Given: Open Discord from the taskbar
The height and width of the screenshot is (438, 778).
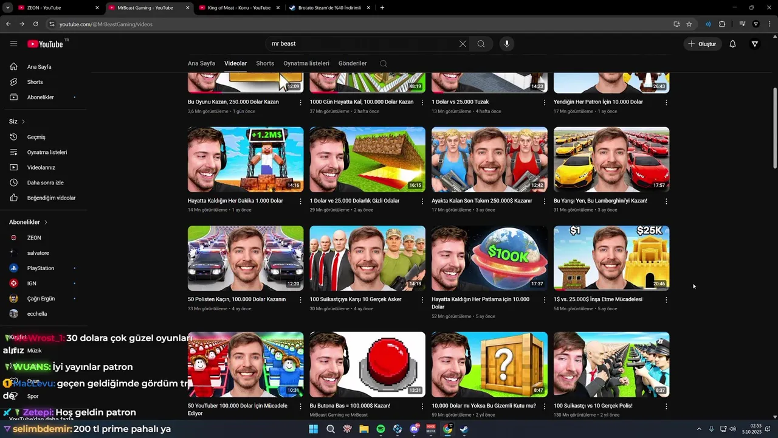Looking at the screenshot, I should click(414, 429).
